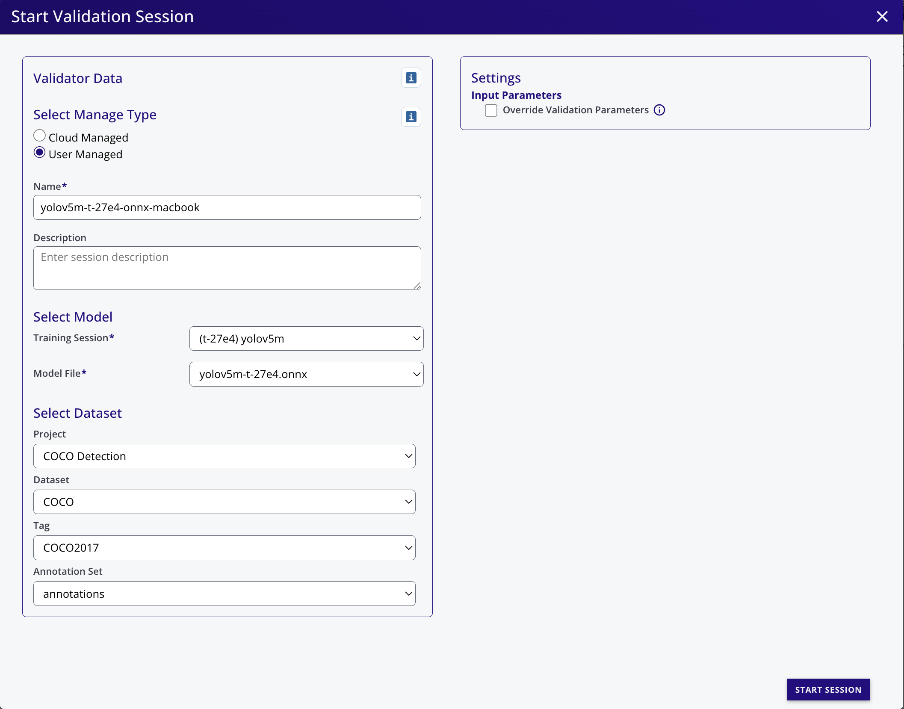
Task: Close the Start Validation Session dialog
Action: pos(882,17)
